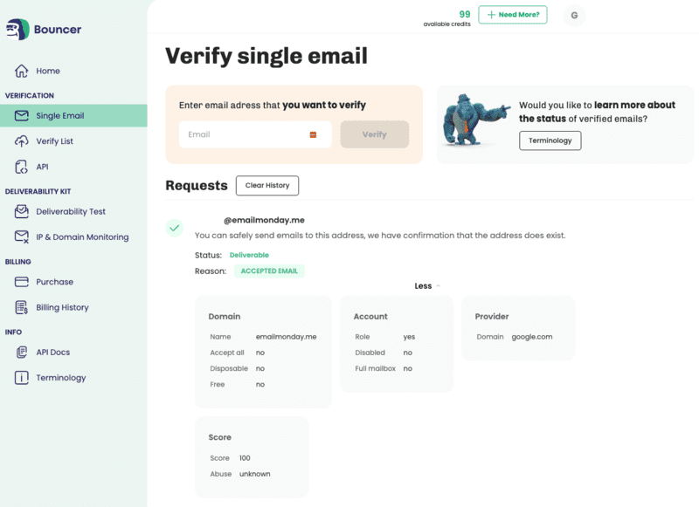Click the API Docs icon
The height and width of the screenshot is (507, 699).
pos(21,353)
